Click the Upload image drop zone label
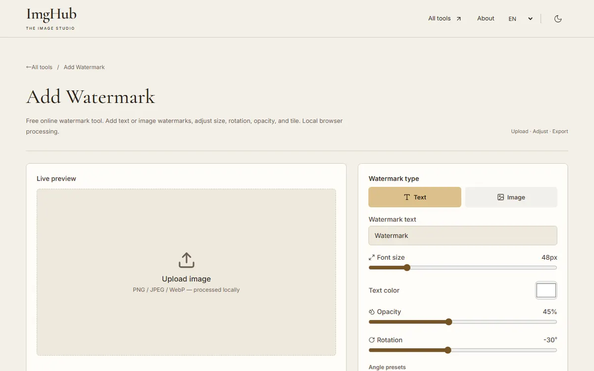 pos(186,279)
